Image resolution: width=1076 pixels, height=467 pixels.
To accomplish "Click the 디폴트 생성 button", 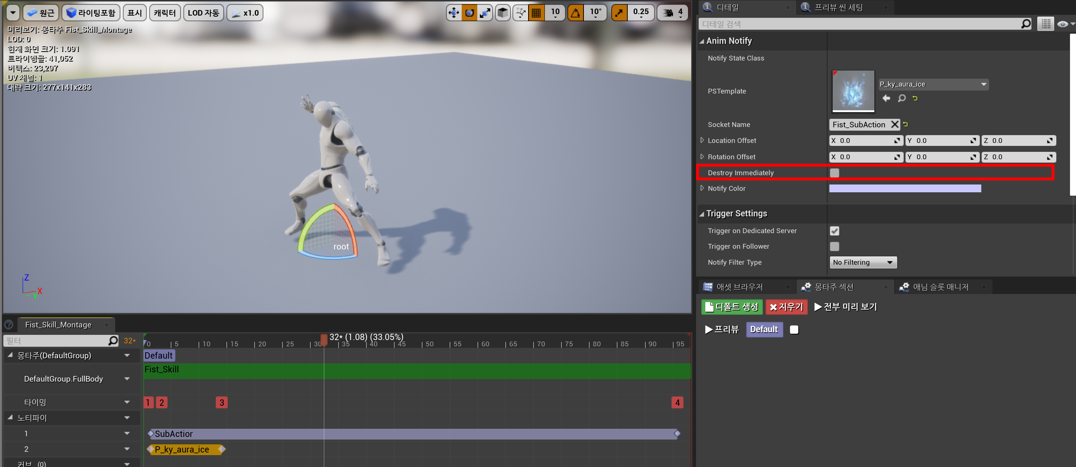I will (x=732, y=307).
